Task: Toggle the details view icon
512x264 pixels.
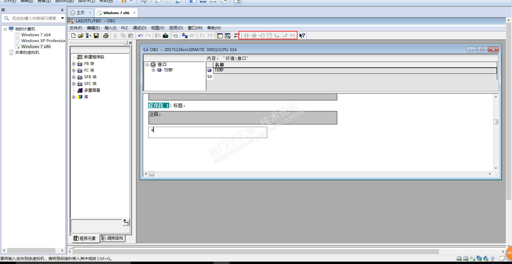Action: pyautogui.click(x=227, y=35)
